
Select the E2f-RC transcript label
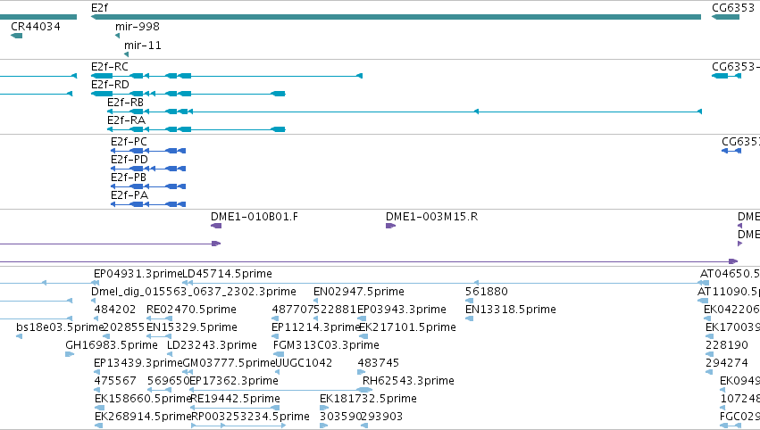pyautogui.click(x=110, y=67)
